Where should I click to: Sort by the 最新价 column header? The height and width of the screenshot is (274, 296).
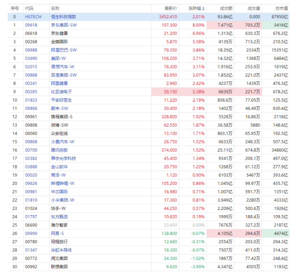tap(171, 8)
